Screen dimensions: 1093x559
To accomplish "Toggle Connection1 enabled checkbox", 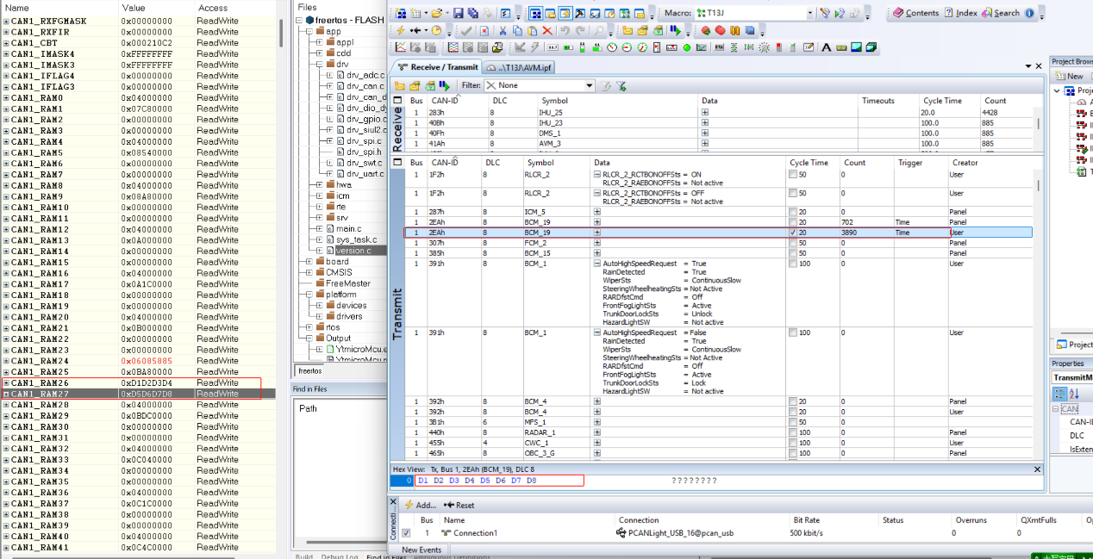I will coord(406,533).
